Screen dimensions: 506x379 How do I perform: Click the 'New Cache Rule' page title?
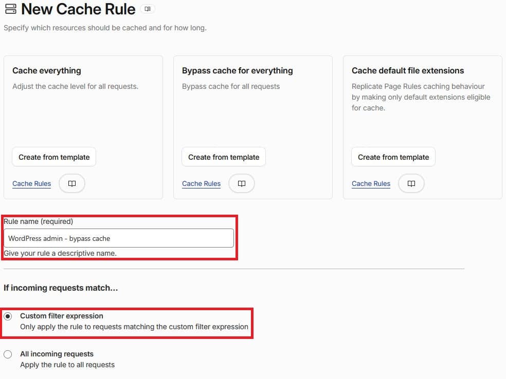78,9
